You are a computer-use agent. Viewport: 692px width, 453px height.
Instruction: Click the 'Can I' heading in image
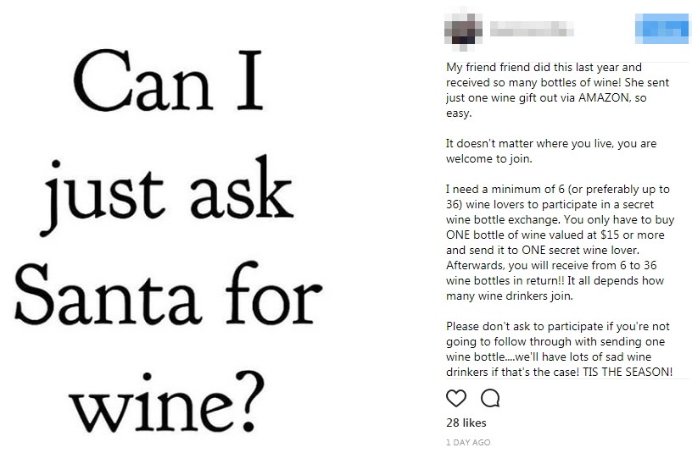pos(168,80)
